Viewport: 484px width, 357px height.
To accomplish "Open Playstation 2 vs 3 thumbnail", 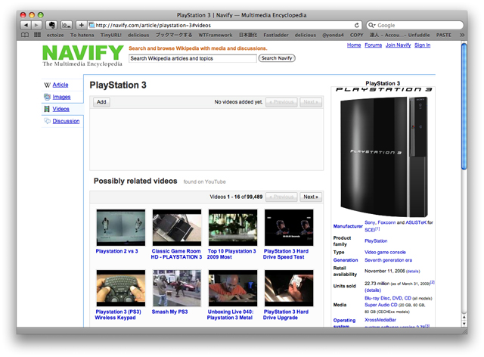I will [121, 228].
